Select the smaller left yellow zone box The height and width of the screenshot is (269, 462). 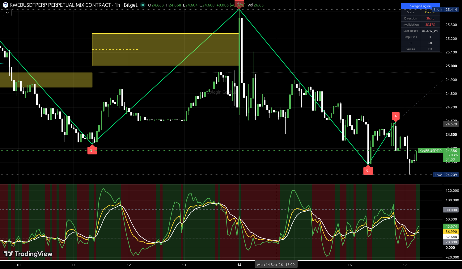[x=46, y=80]
